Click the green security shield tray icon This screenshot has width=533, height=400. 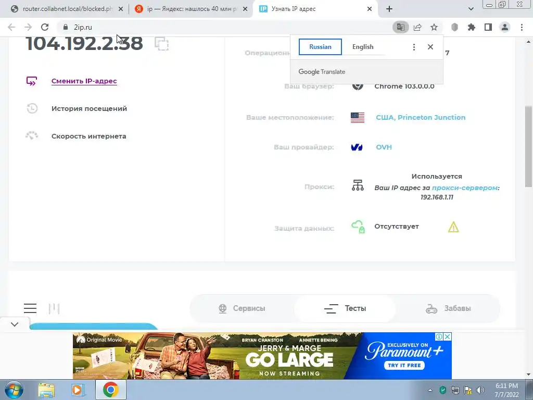[442, 390]
